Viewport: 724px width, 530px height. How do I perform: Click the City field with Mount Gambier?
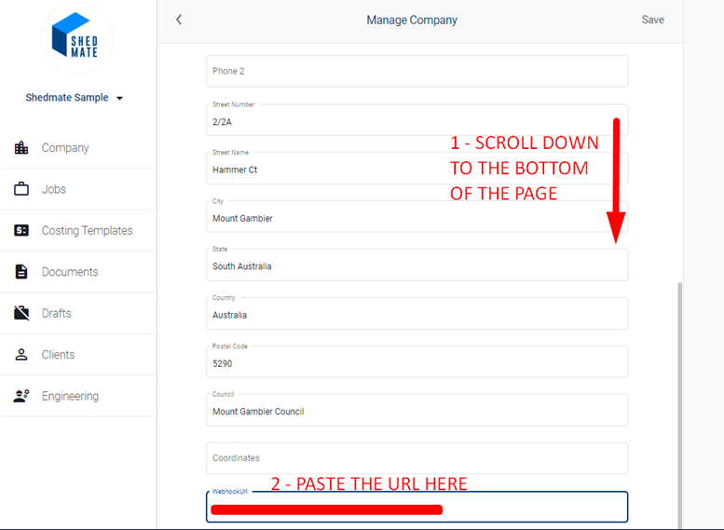tap(417, 218)
